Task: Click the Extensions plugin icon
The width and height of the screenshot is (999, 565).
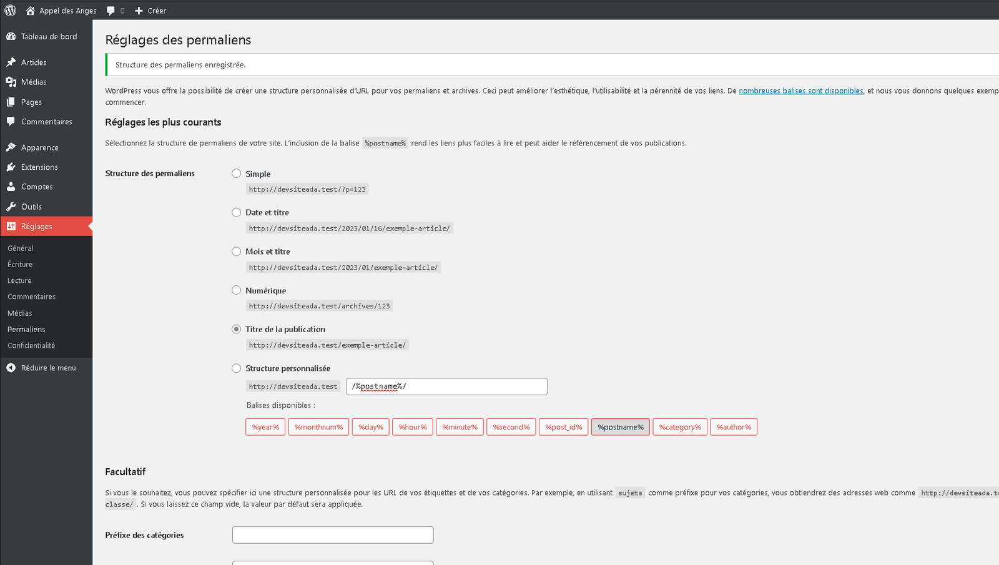Action: (x=11, y=167)
